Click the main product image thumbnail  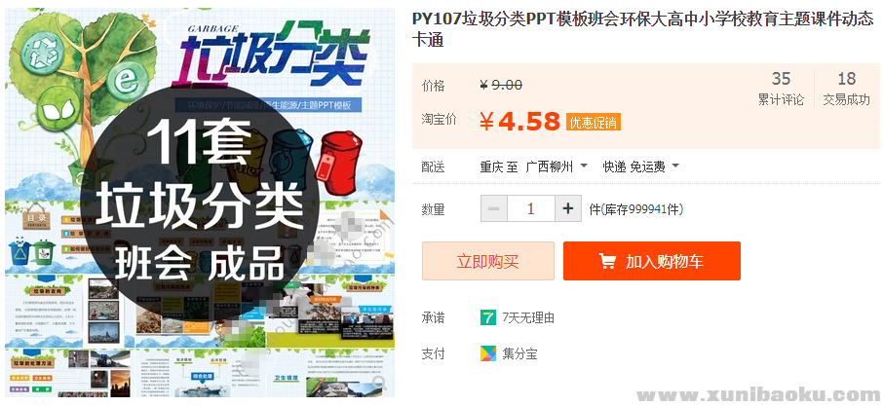(x=200, y=203)
